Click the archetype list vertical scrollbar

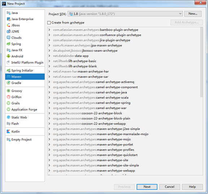(x=201, y=62)
